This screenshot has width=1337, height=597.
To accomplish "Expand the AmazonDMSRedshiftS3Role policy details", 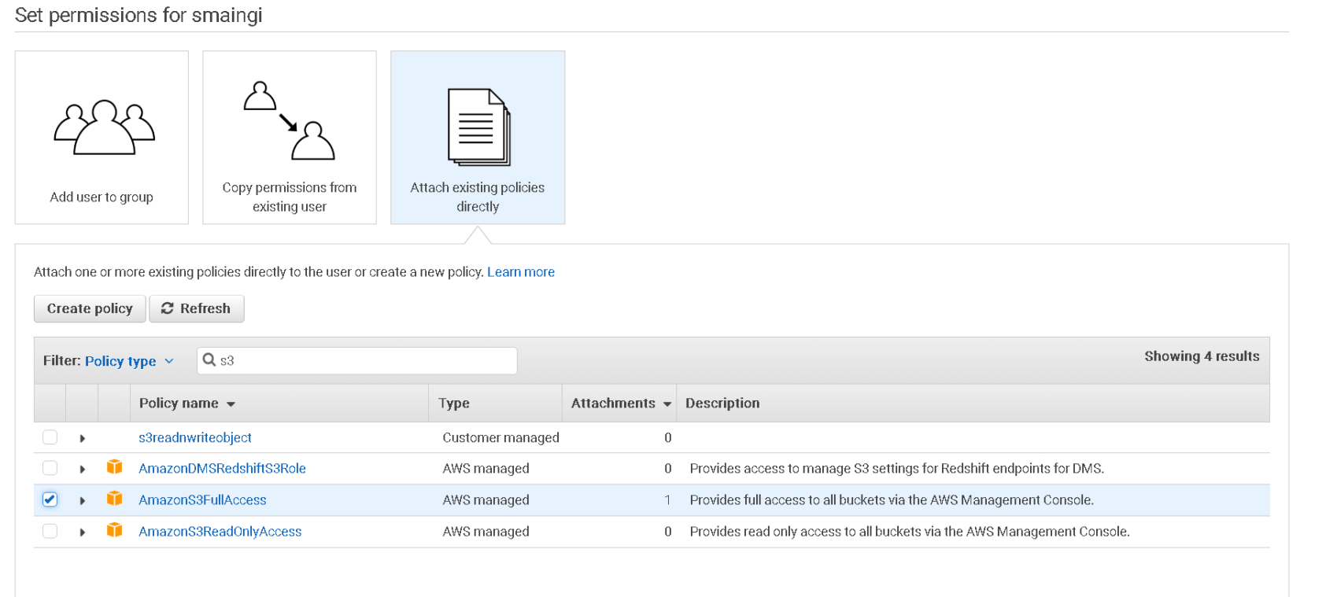I will (x=82, y=469).
